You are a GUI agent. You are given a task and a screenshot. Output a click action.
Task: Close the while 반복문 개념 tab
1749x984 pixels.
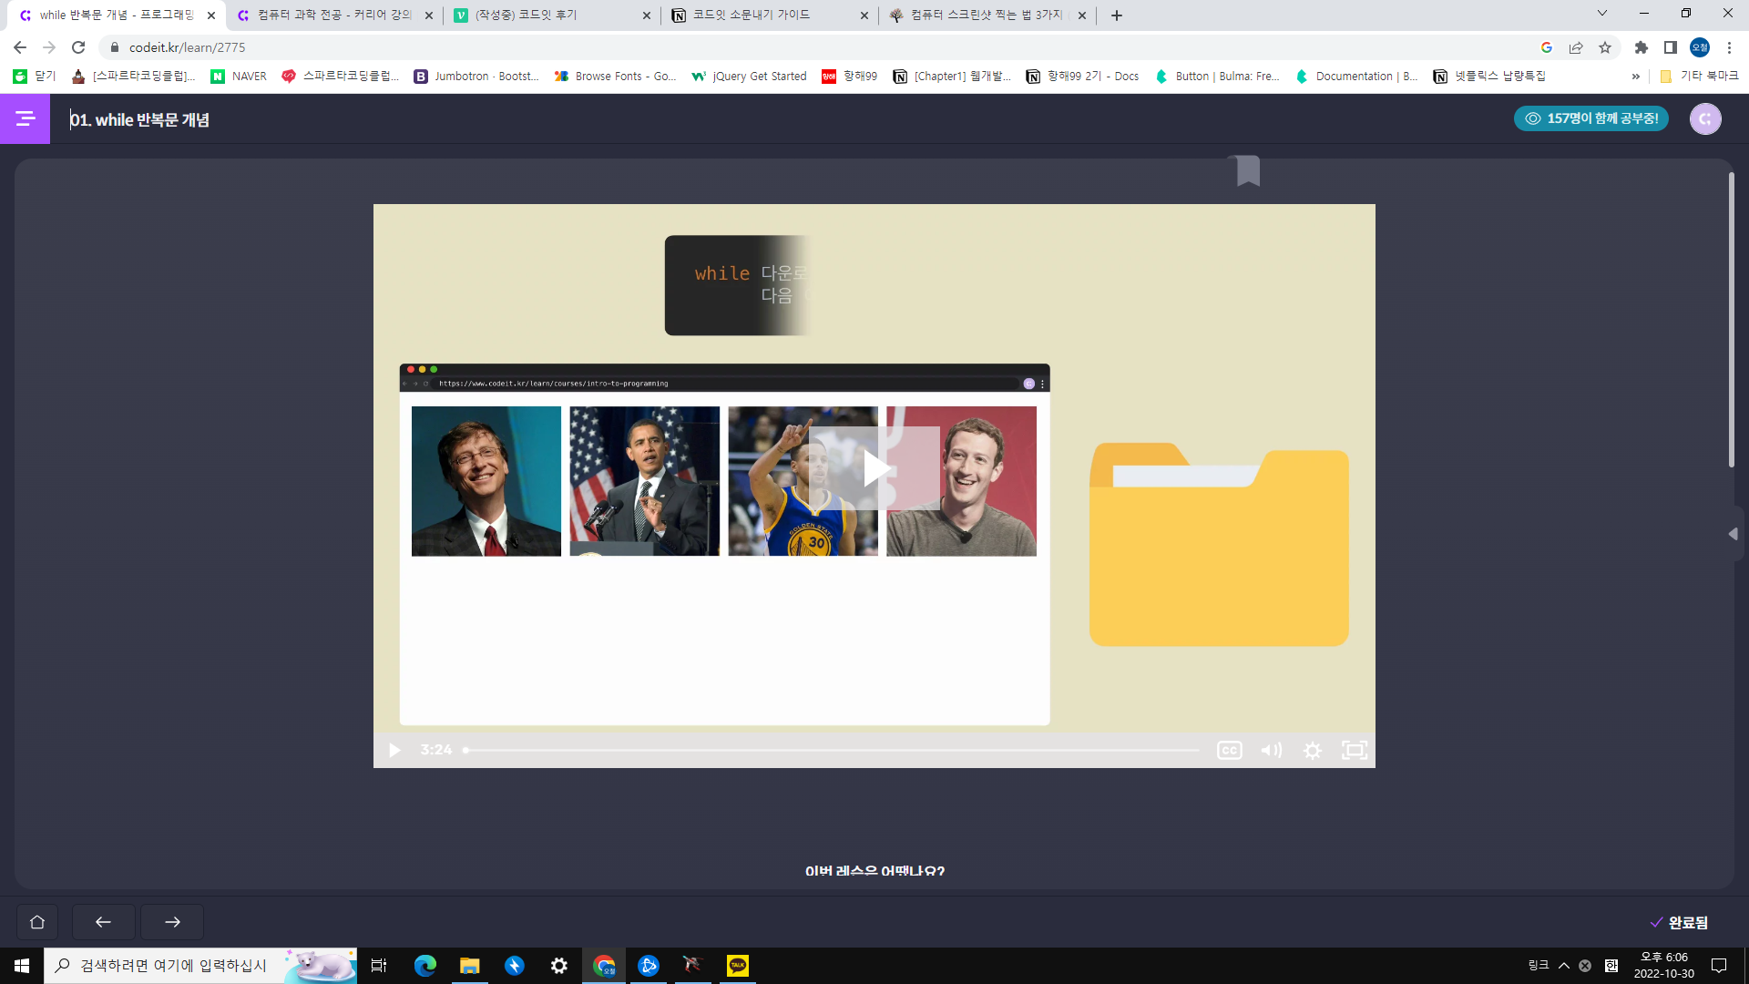pos(211,15)
